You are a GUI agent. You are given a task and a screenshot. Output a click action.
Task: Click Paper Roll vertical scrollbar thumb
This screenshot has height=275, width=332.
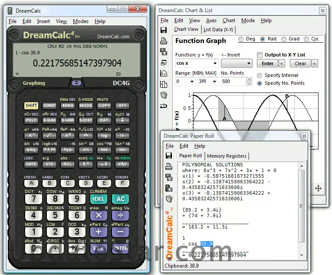301,206
